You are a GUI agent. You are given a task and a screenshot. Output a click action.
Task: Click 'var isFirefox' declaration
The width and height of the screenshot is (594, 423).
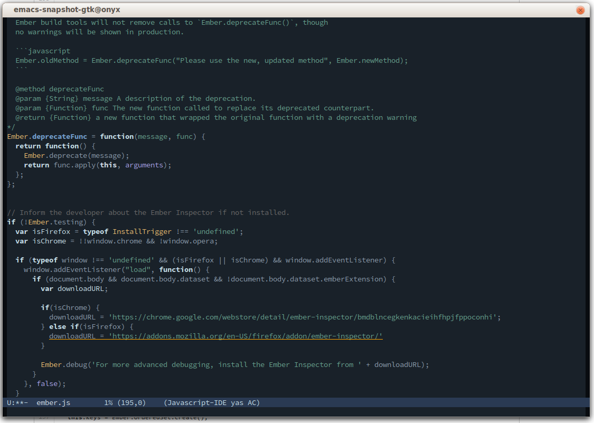coord(129,232)
